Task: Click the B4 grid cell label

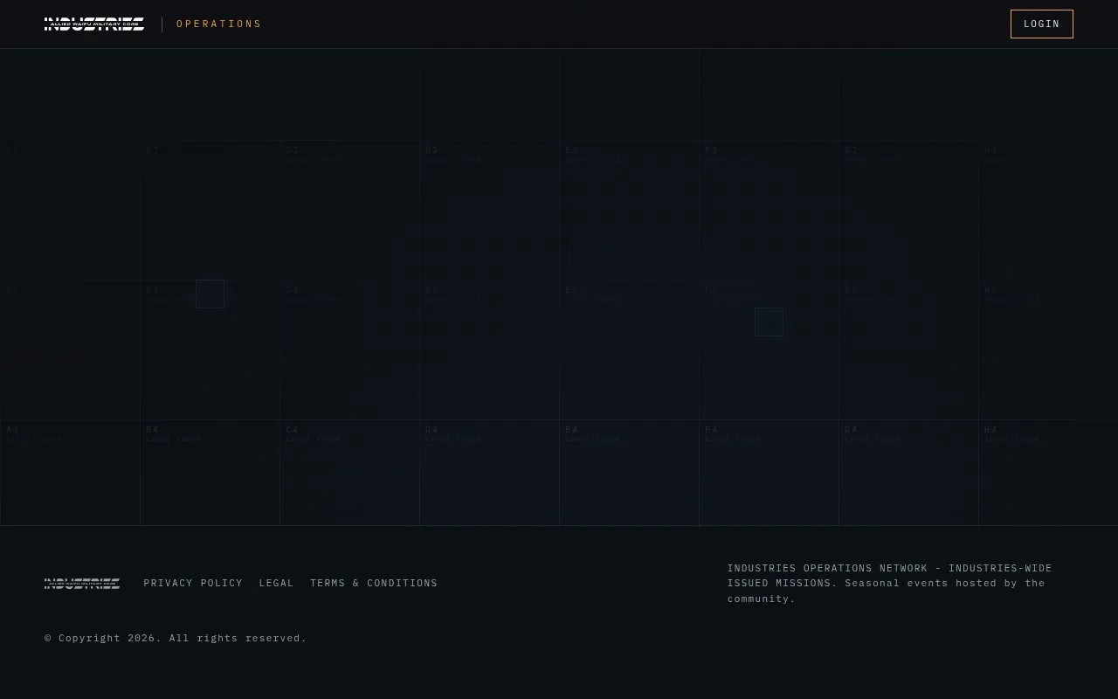Action: 153,430
